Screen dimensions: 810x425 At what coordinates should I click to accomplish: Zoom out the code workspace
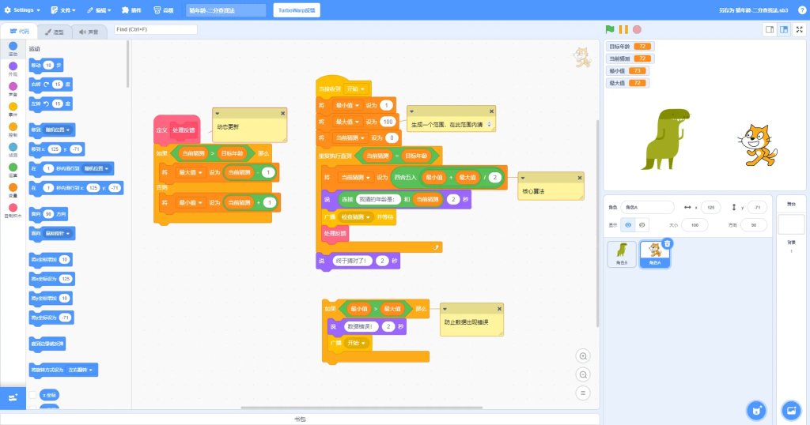(x=583, y=374)
